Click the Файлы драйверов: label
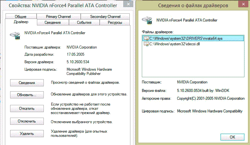This screenshot has height=145, width=250. click(158, 32)
